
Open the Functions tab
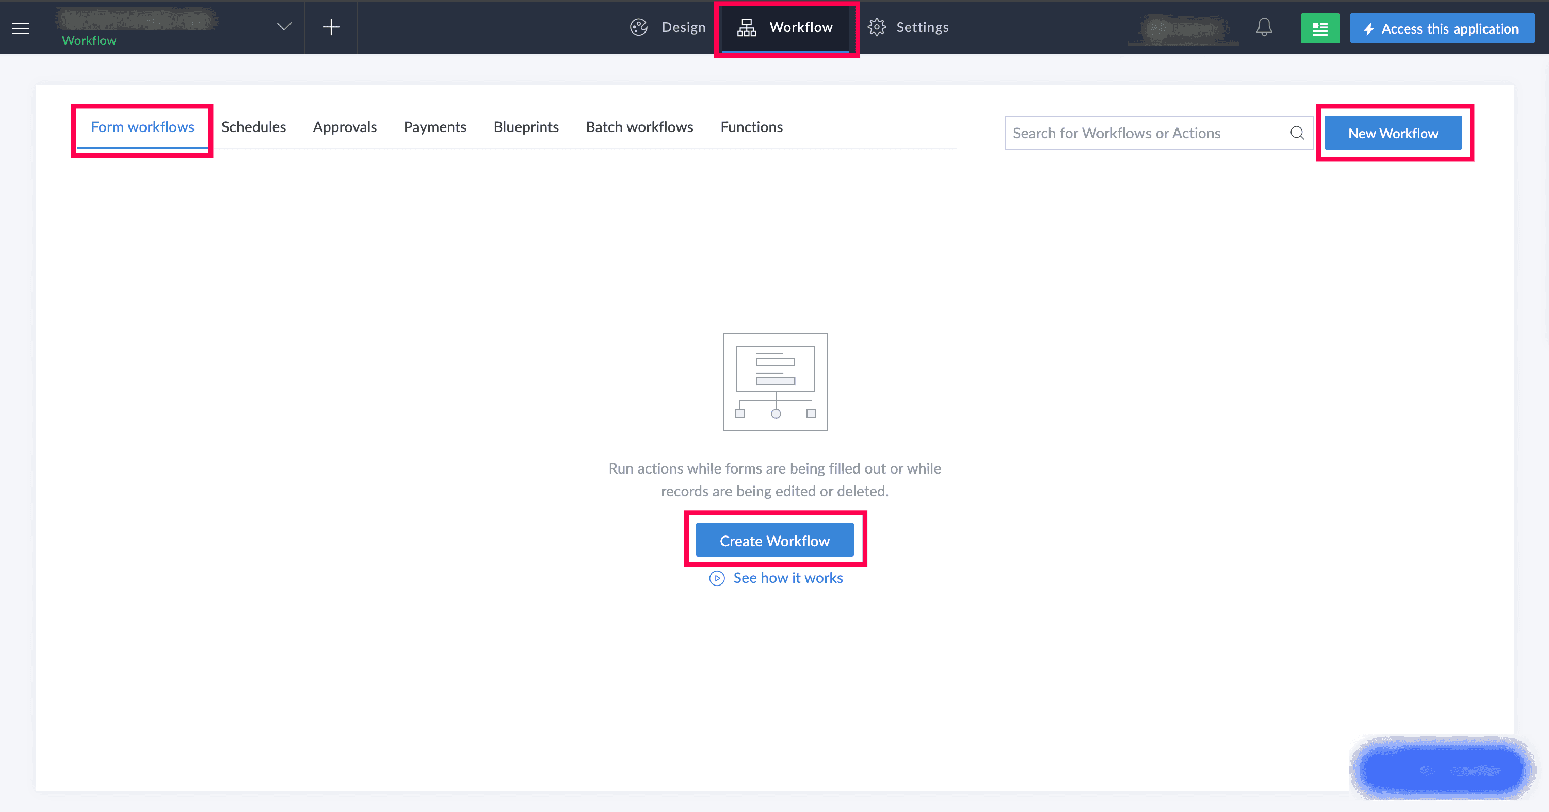point(751,127)
